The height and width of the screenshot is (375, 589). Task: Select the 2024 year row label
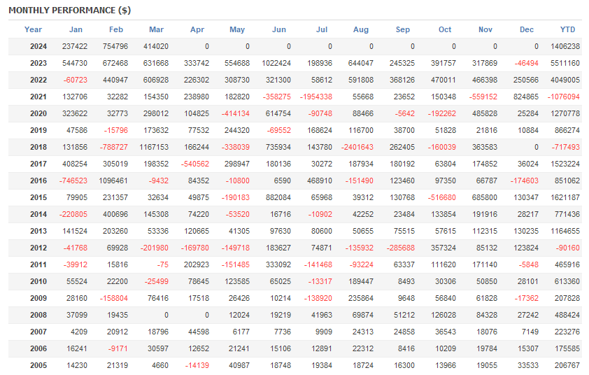pos(38,47)
